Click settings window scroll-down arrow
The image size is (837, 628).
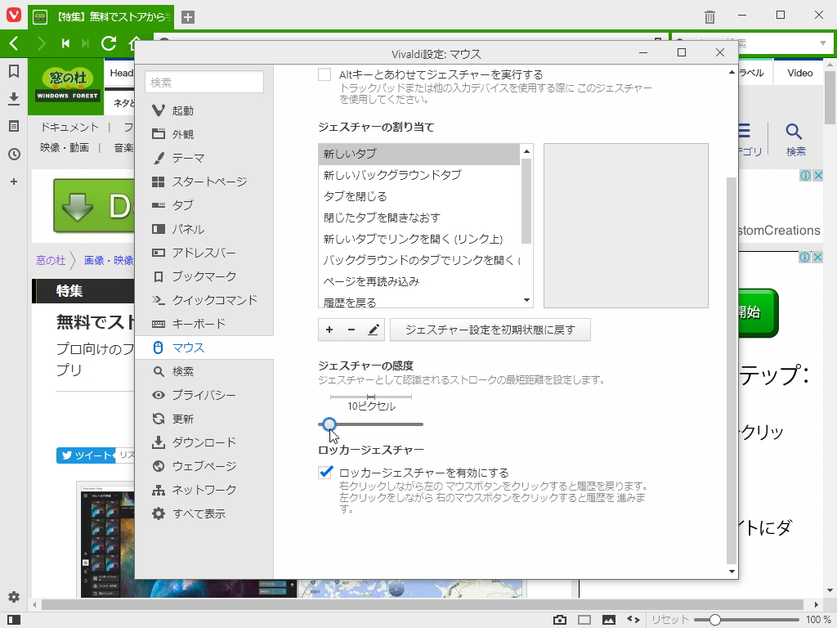tap(732, 572)
